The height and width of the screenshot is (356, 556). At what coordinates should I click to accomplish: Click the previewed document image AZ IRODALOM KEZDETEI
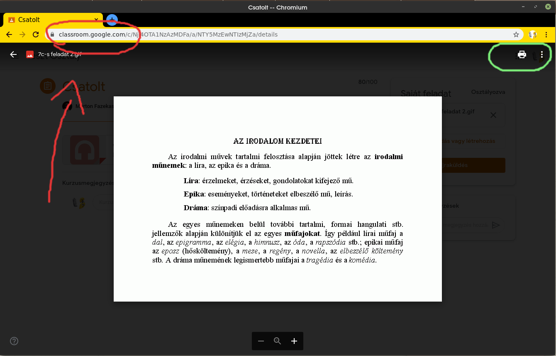click(x=278, y=199)
